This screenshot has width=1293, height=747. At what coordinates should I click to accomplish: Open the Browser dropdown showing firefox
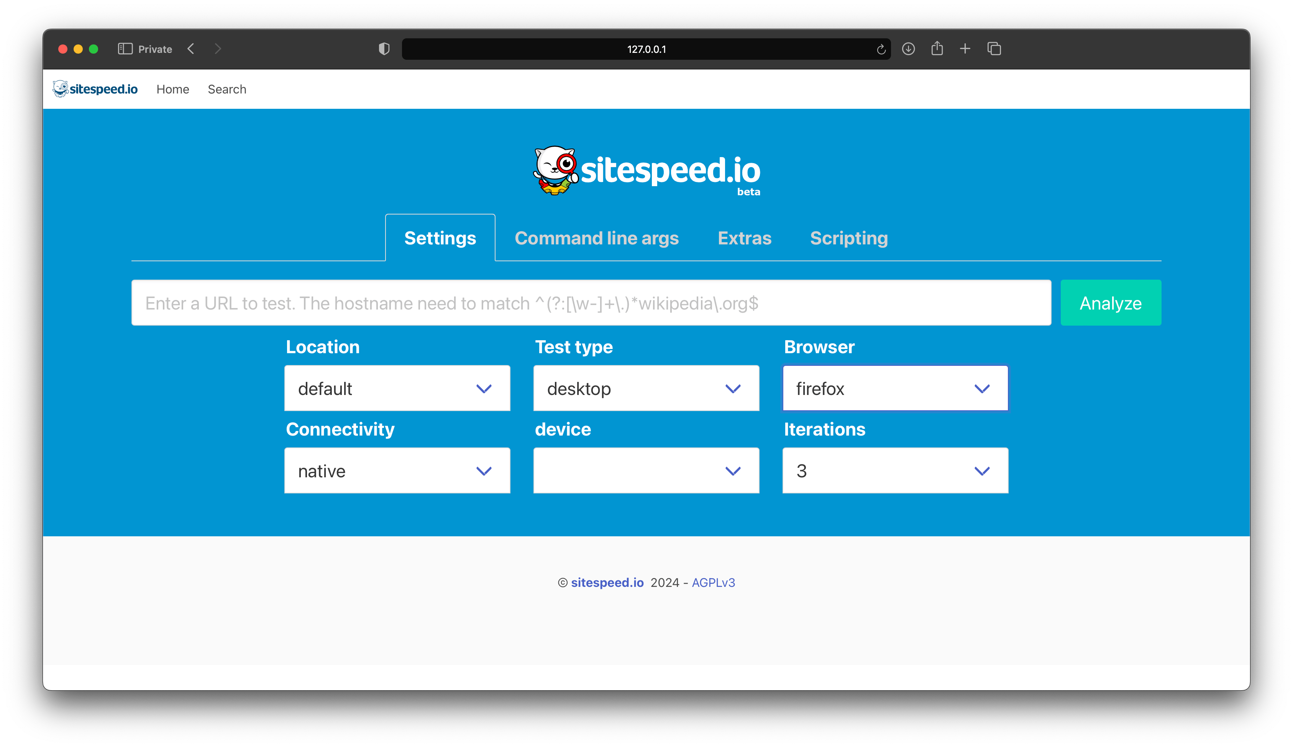tap(895, 388)
